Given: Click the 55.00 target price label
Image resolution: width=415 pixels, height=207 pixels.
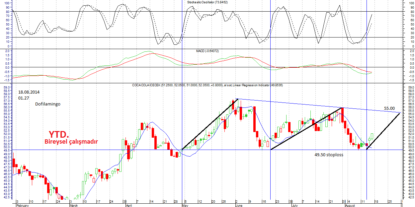Looking at the screenshot, I should 389,108.
